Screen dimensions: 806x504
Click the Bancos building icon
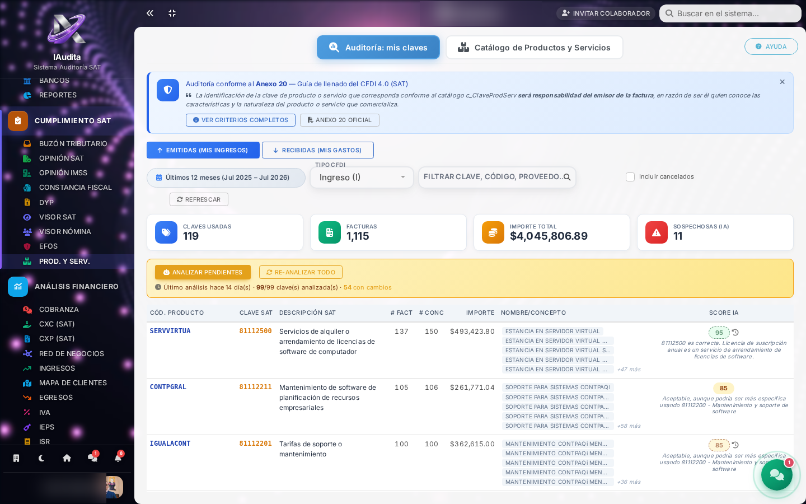click(x=27, y=81)
